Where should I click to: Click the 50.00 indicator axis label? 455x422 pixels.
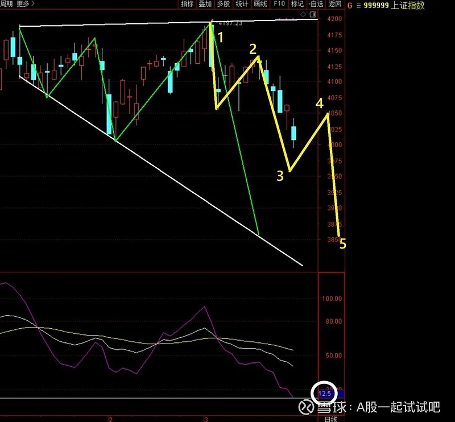(334, 355)
